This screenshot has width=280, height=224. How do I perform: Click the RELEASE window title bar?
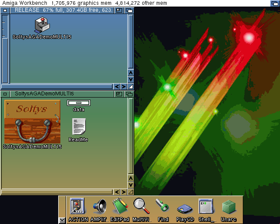pos(62,10)
